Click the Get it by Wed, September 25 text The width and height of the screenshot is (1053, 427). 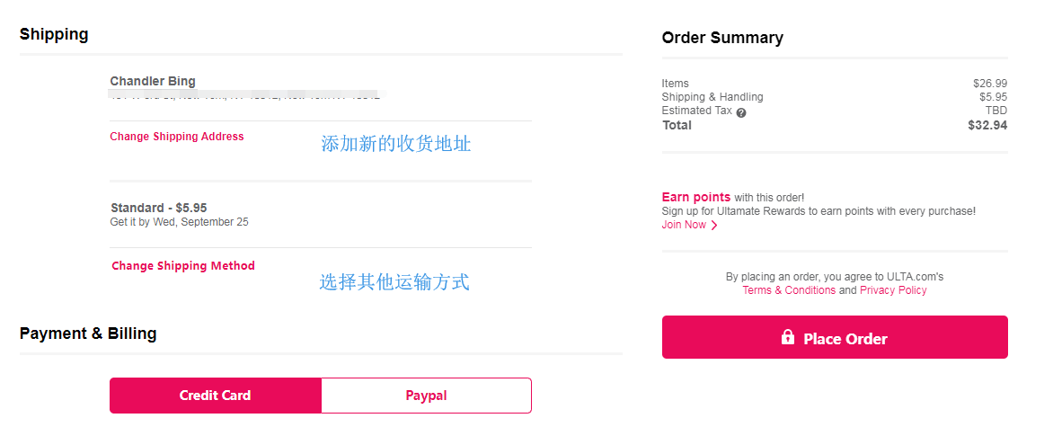[180, 222]
